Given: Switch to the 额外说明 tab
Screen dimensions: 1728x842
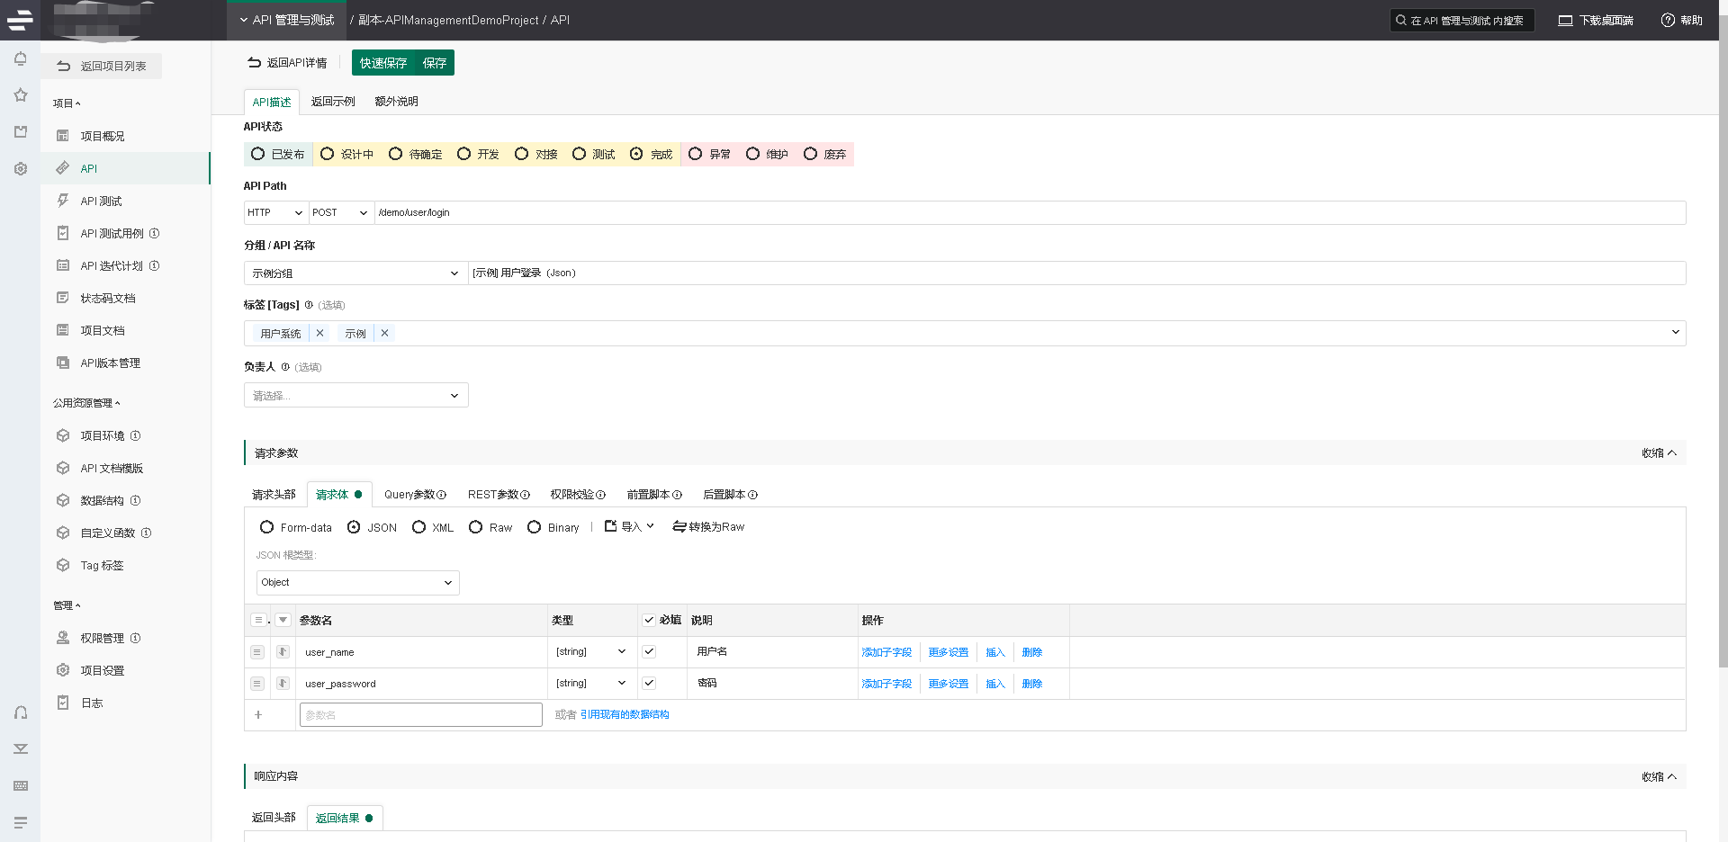Looking at the screenshot, I should point(396,101).
